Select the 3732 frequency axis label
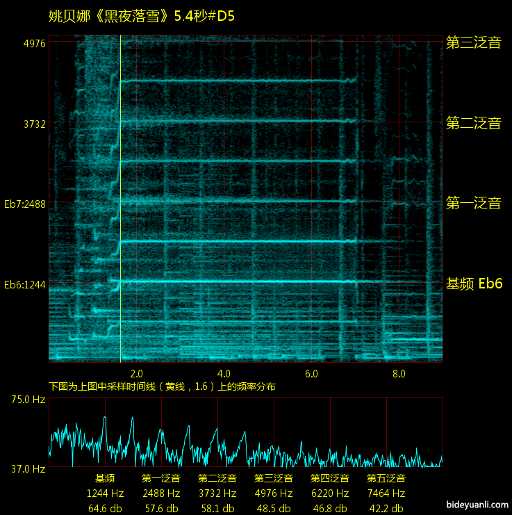 click(34, 124)
